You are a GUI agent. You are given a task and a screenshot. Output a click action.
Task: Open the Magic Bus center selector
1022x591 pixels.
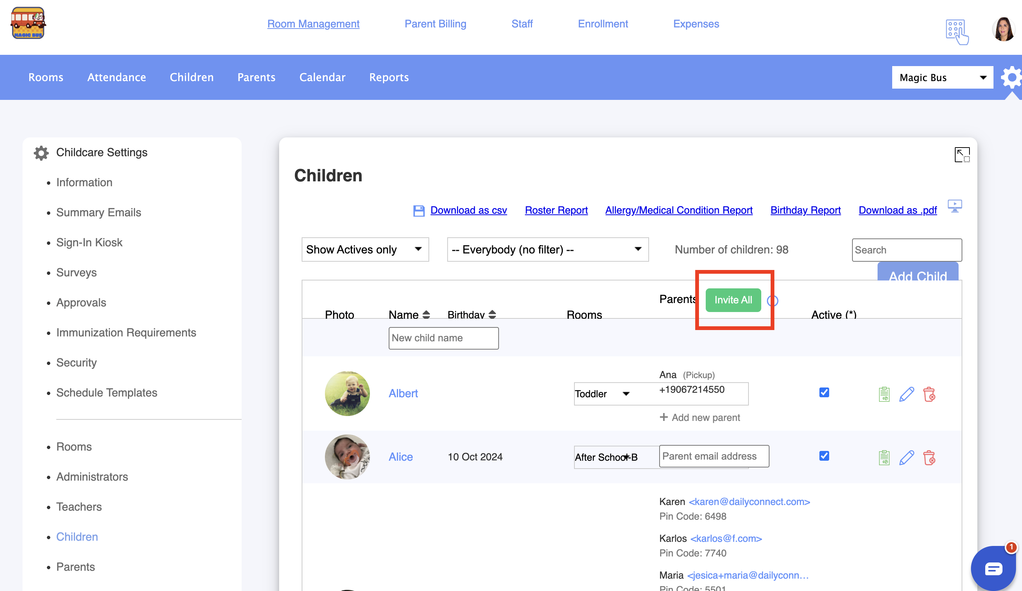(x=942, y=77)
